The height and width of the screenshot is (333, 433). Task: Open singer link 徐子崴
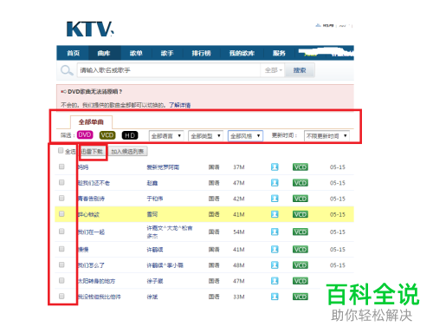(155, 281)
